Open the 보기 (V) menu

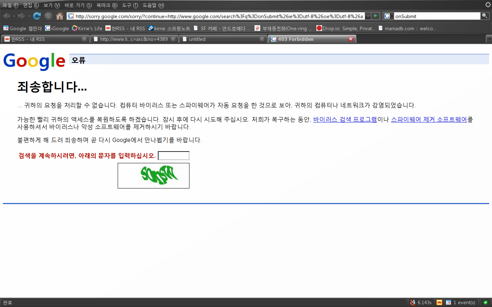[x=52, y=5]
